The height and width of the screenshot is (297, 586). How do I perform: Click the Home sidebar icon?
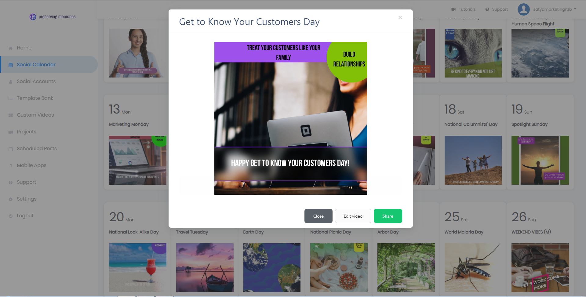11,48
